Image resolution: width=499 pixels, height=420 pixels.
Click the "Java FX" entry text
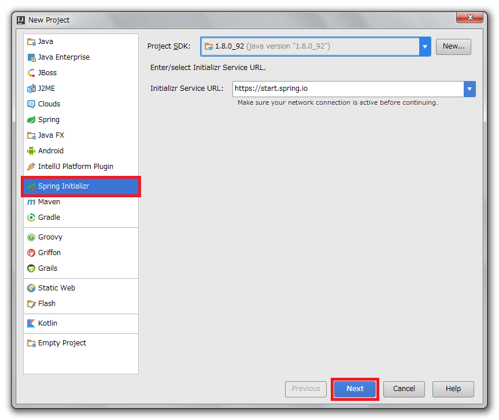51,135
